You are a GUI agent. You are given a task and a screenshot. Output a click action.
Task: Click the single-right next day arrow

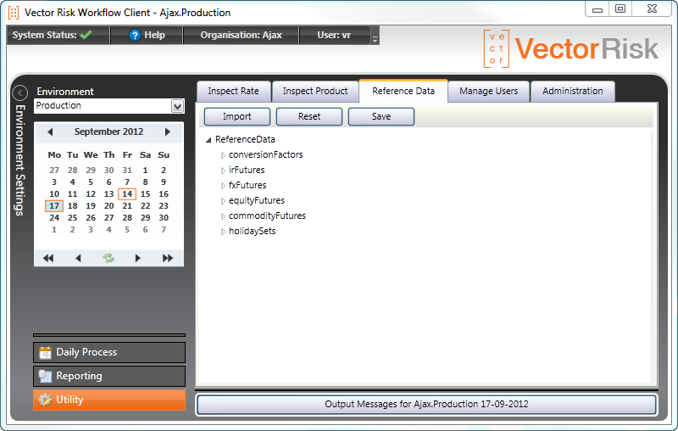137,258
